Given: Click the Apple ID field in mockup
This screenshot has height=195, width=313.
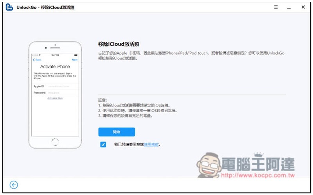Looking at the screenshot, I should [55, 86].
